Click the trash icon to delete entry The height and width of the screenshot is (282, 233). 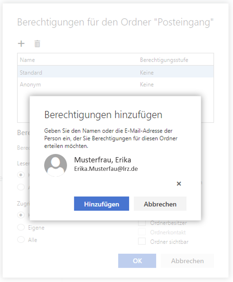click(37, 44)
